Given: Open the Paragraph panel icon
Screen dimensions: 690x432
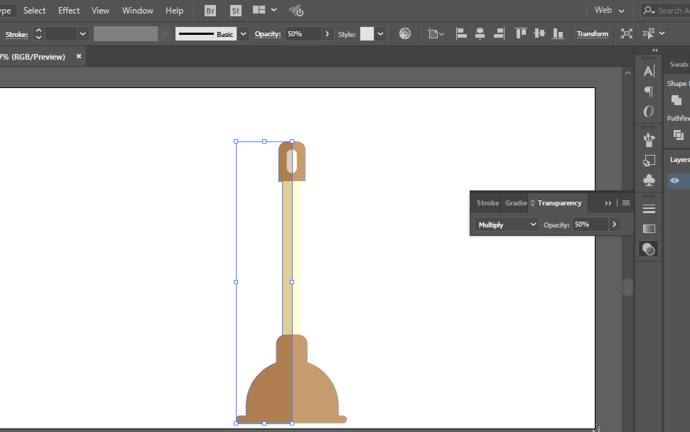Looking at the screenshot, I should 648,92.
